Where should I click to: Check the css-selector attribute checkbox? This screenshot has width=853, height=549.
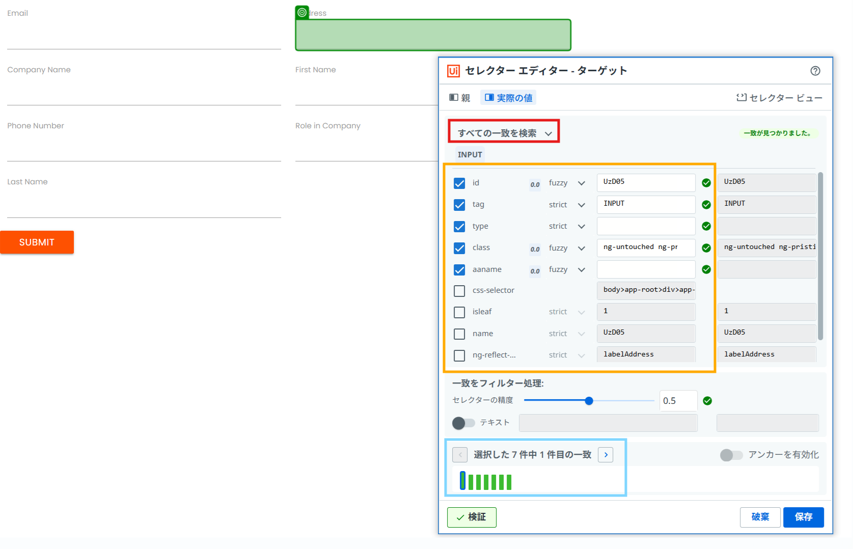tap(459, 291)
